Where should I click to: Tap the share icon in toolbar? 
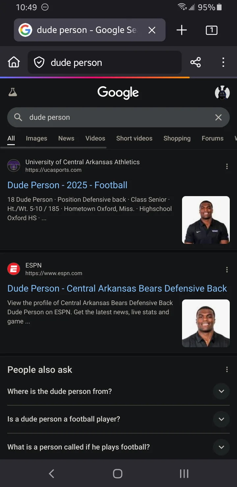click(x=196, y=62)
